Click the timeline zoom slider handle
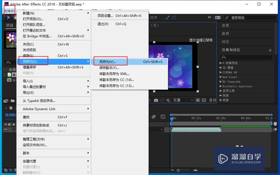This screenshot has height=175, width=280. pyautogui.click(x=178, y=170)
